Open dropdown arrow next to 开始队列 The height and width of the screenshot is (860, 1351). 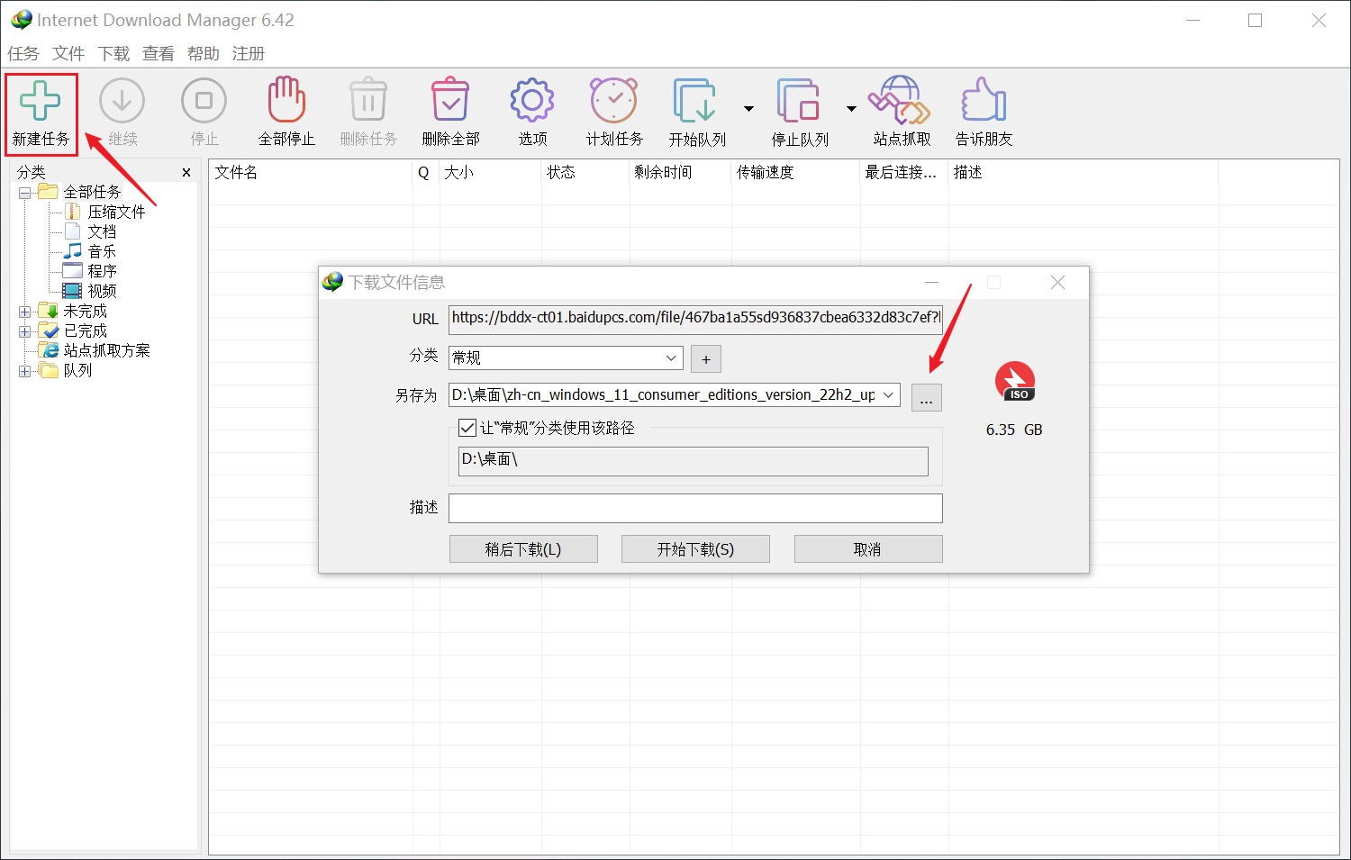[748, 109]
